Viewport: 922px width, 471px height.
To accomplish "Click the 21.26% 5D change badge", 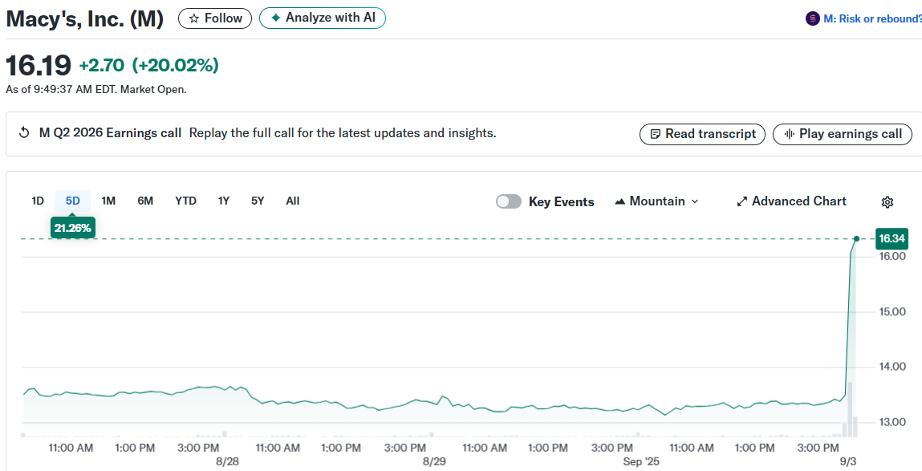I will (x=73, y=228).
